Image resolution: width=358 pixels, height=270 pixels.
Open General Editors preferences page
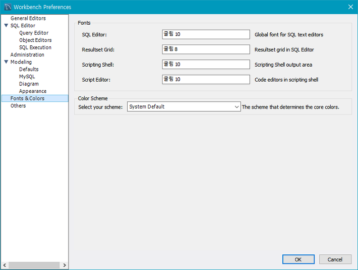(28, 18)
